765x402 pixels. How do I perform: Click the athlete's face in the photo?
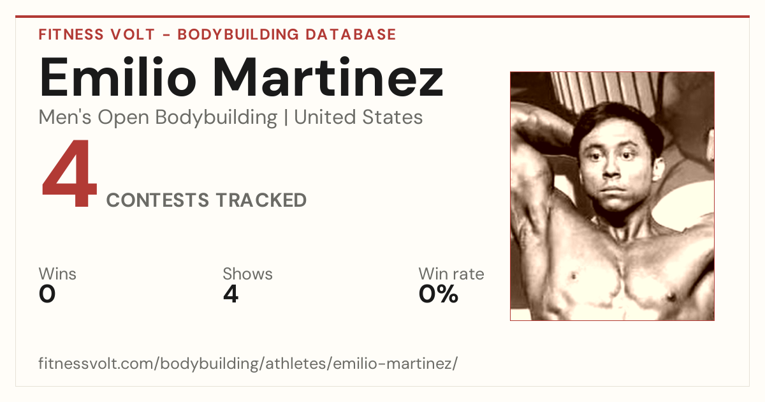pyautogui.click(x=611, y=166)
